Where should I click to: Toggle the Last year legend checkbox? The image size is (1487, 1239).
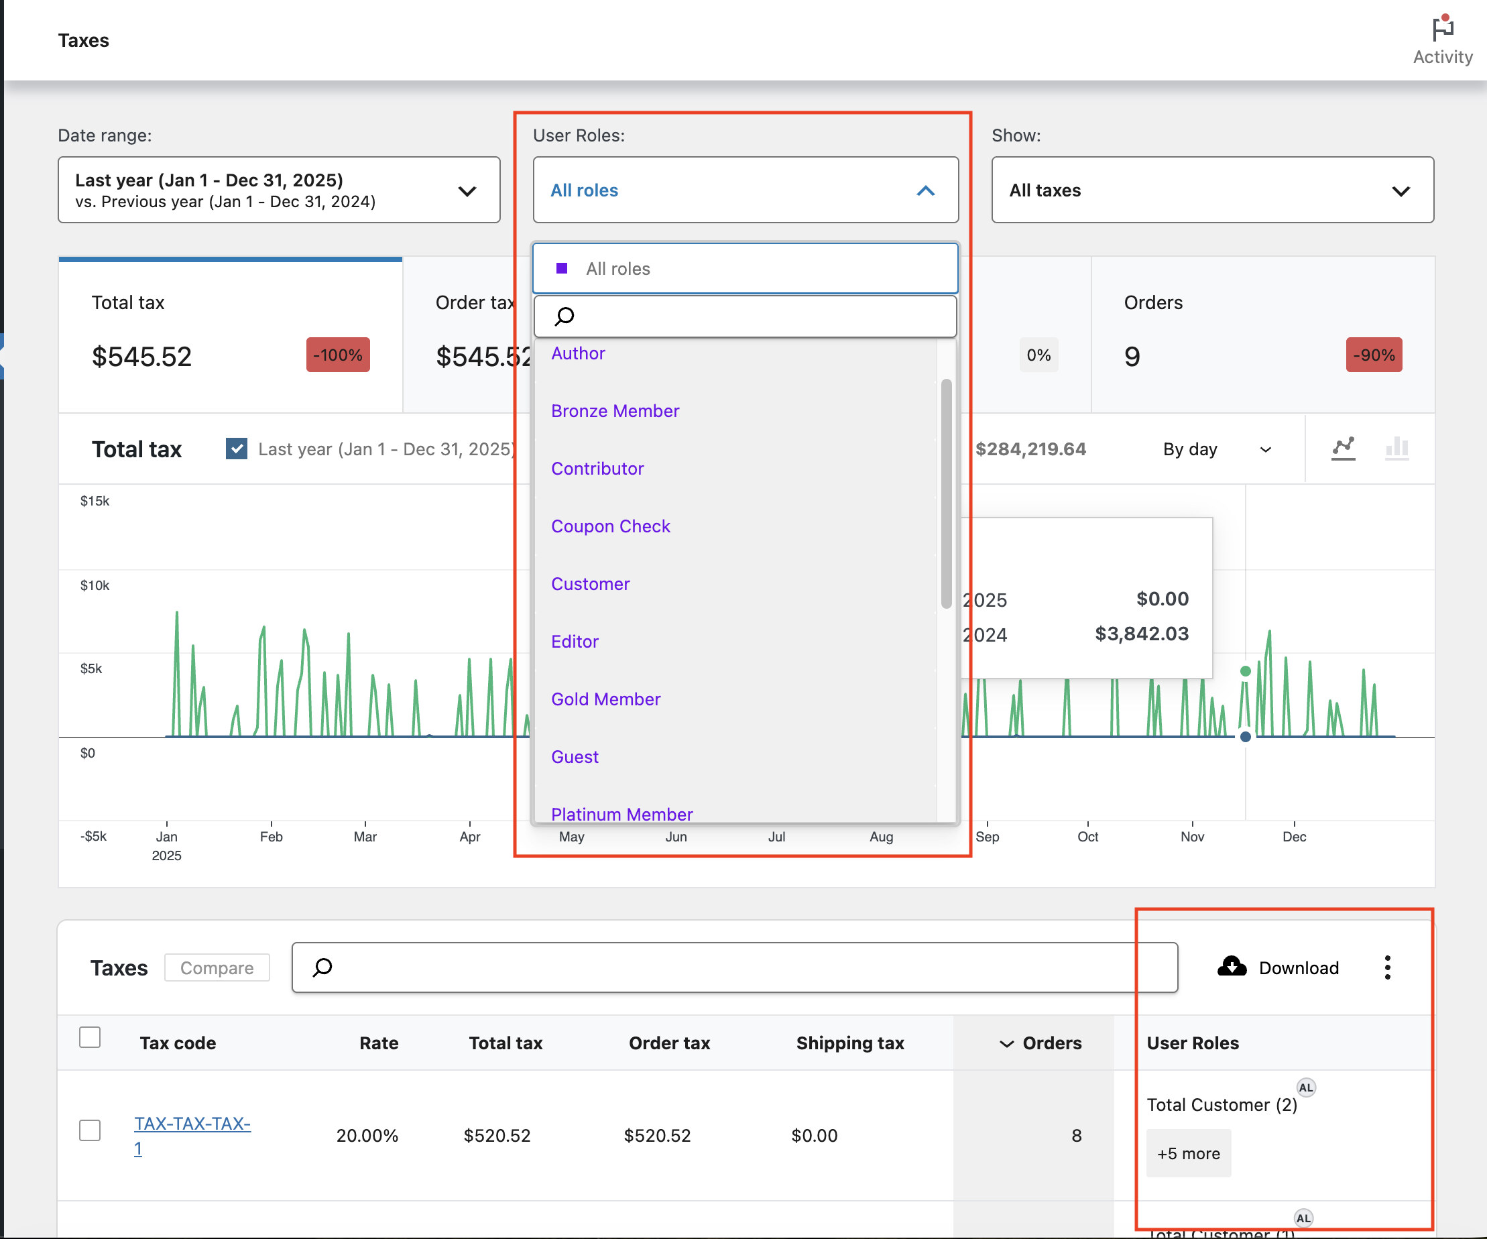(x=237, y=449)
